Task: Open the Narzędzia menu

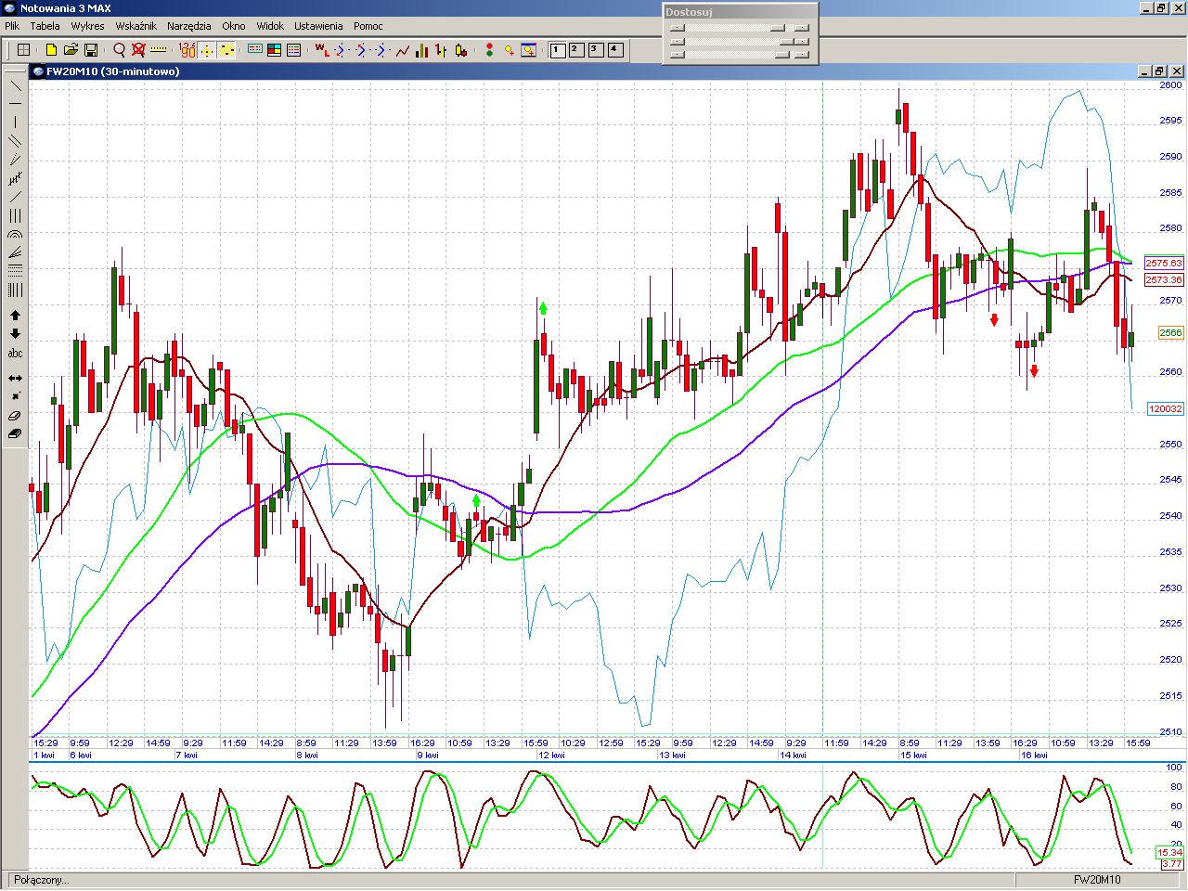Action: 189,26
